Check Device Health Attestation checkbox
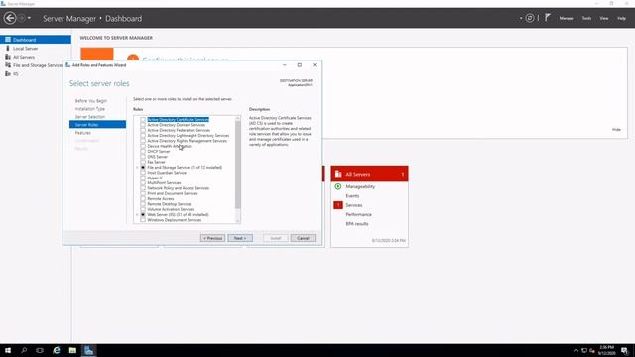The image size is (635, 357). (143, 146)
